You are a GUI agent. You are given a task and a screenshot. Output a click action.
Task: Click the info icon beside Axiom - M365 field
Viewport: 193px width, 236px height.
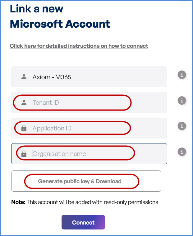pyautogui.click(x=182, y=75)
